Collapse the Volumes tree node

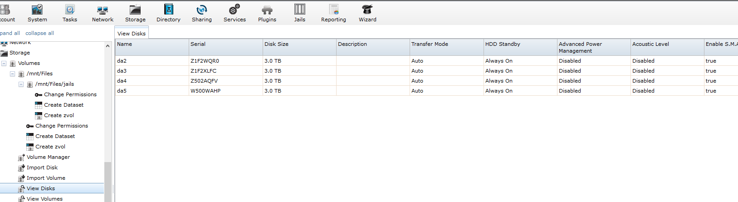[x=4, y=63]
